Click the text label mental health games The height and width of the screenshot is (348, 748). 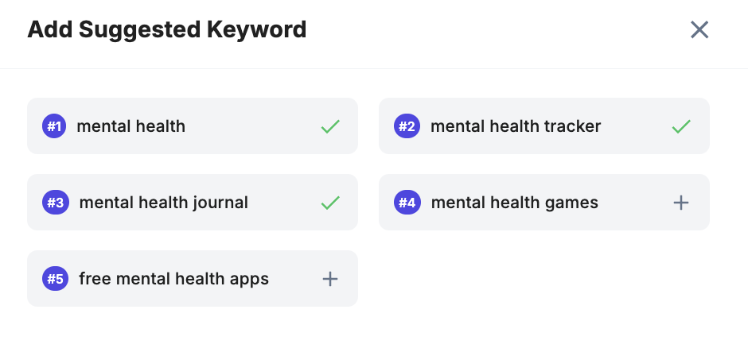coord(514,203)
